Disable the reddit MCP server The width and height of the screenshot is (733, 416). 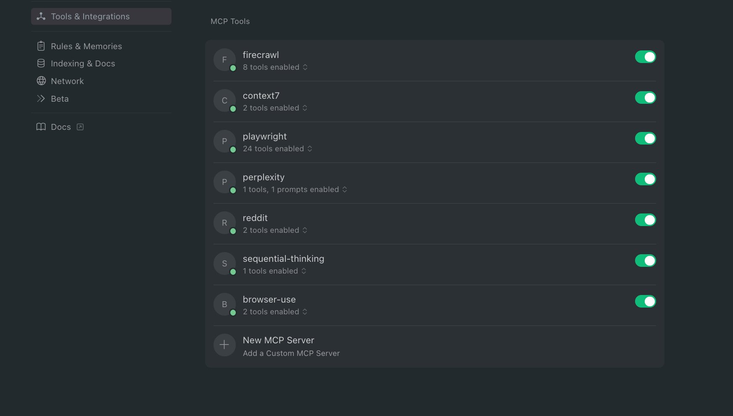[645, 220]
